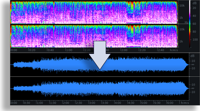Select the 4:30 mark on waveform ruler
This screenshot has width=200, height=111.
(x=131, y=103)
